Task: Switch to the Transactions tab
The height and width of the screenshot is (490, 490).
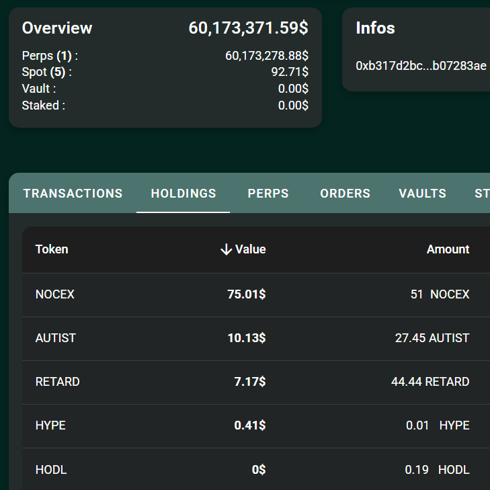Action: (73, 194)
